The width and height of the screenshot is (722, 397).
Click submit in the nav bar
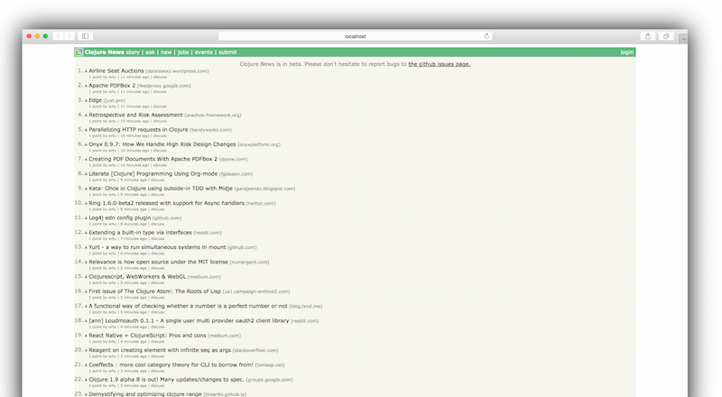227,52
